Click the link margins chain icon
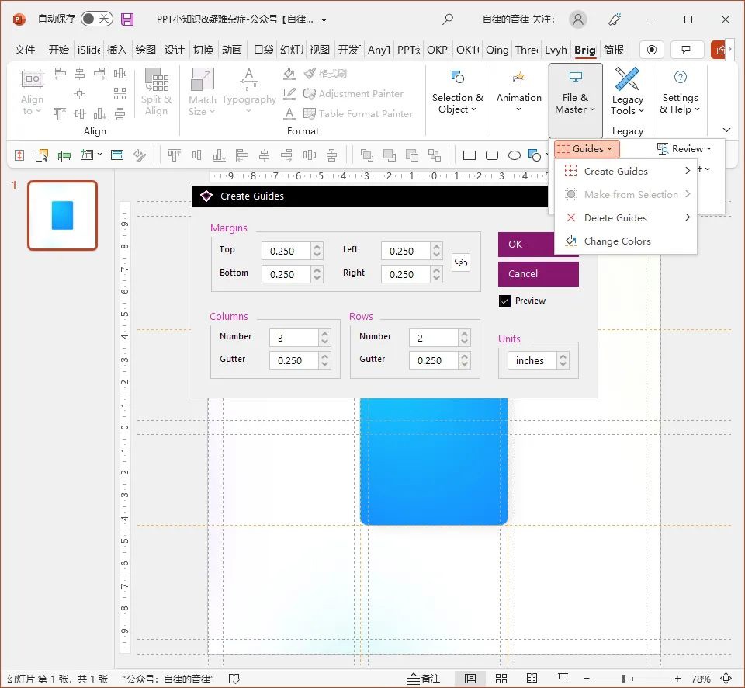745x688 pixels. coord(461,262)
